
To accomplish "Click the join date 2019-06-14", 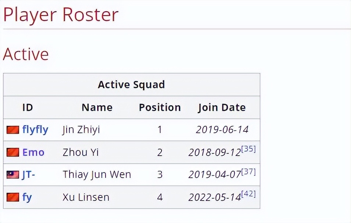I will (222, 130).
